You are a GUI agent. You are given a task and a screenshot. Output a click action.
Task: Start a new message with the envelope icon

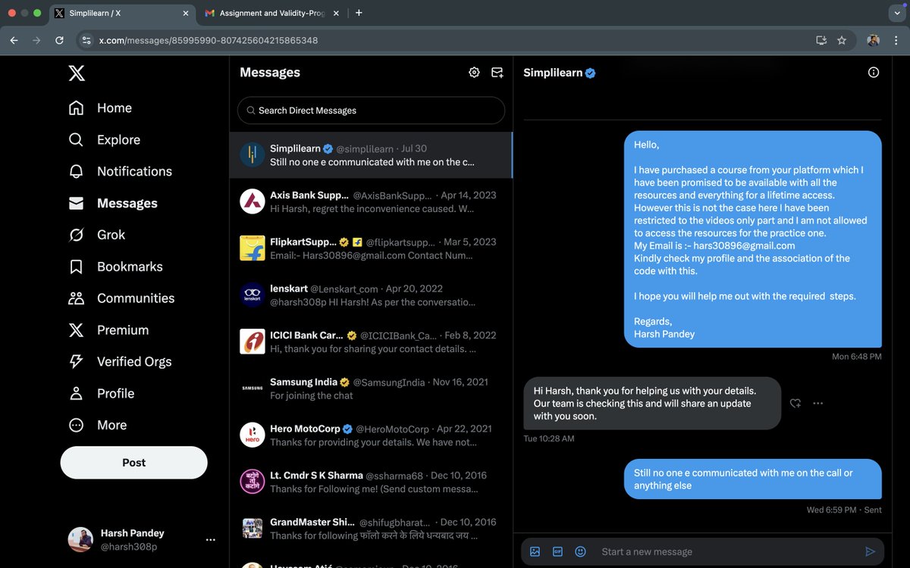click(497, 73)
